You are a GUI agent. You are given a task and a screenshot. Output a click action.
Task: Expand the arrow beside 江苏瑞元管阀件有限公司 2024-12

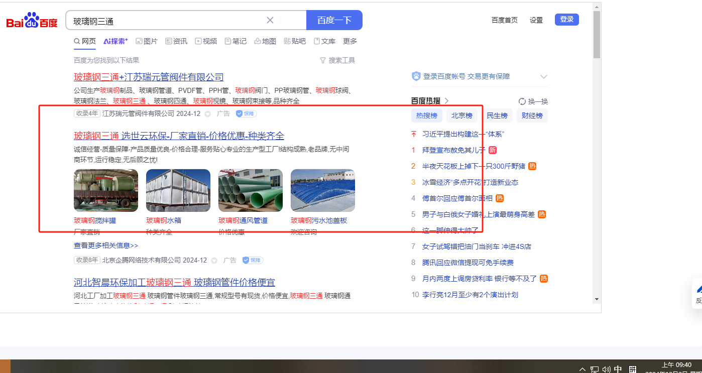[x=207, y=114]
